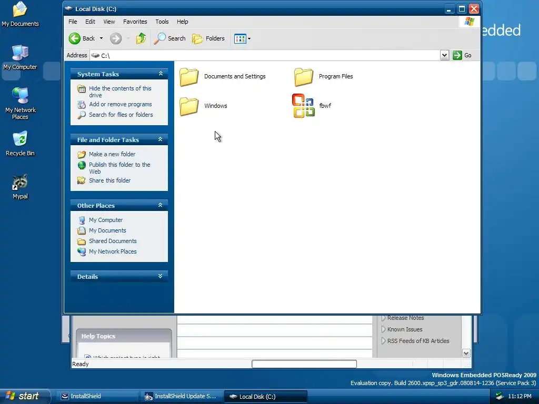Open the Edit menu
This screenshot has width=539, height=404.
point(90,22)
